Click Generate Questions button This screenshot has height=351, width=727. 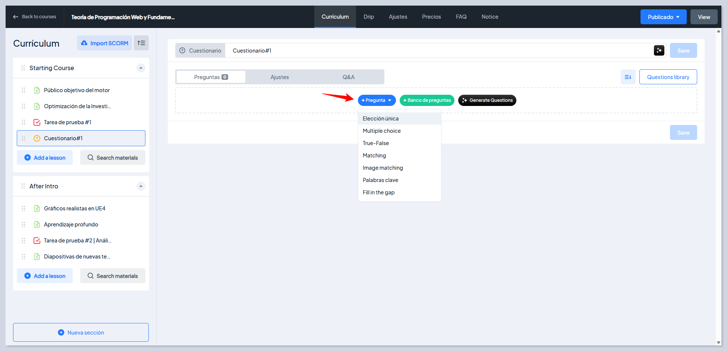click(x=487, y=100)
